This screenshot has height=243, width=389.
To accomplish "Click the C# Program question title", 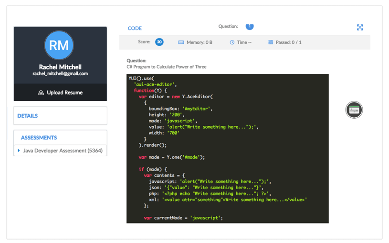I will [167, 67].
